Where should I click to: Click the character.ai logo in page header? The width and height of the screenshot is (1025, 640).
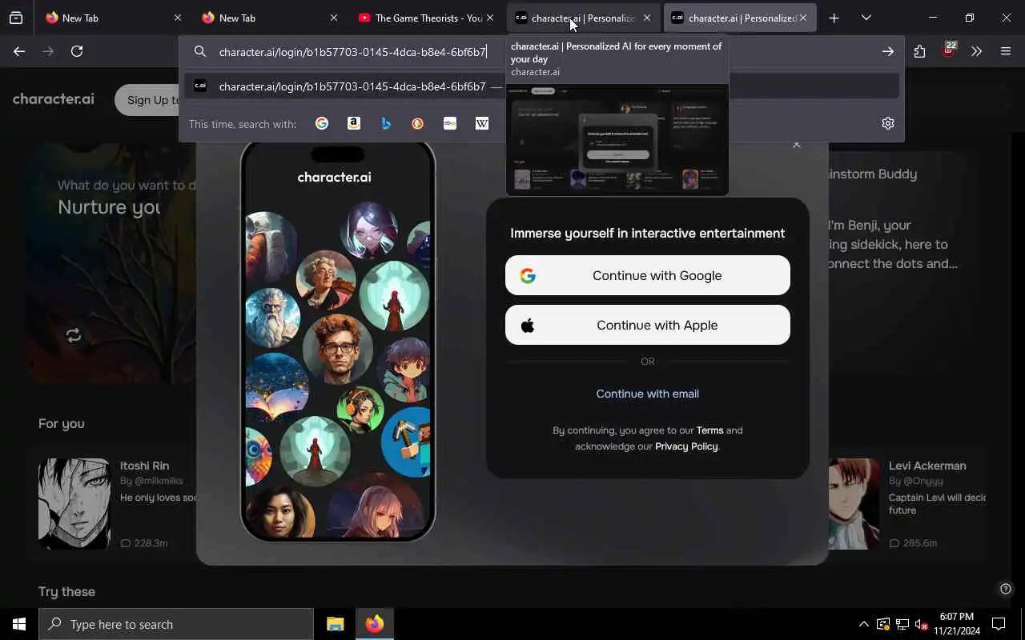coord(54,99)
